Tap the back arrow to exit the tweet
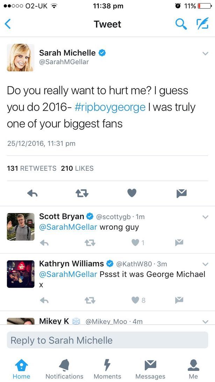215x382 pixels. tap(8, 24)
